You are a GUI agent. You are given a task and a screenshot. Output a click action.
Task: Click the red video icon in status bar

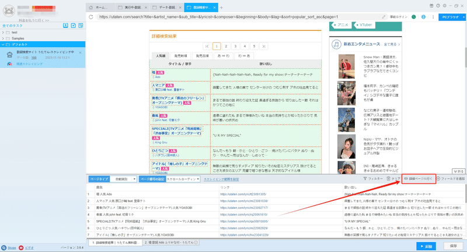pos(21,247)
